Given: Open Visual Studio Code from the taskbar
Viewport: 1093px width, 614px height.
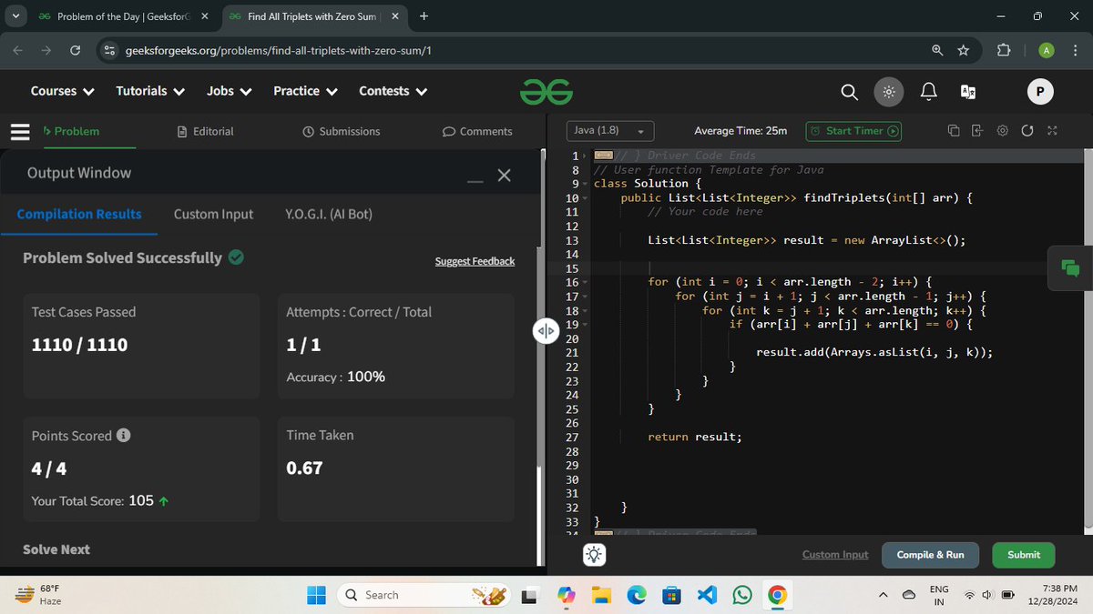Looking at the screenshot, I should pos(708,595).
